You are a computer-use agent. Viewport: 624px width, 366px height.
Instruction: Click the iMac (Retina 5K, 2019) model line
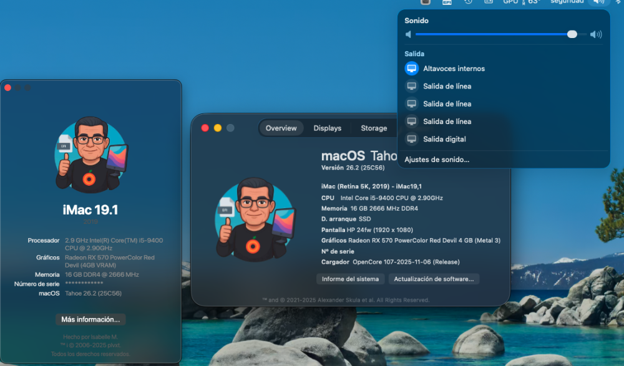[371, 186]
